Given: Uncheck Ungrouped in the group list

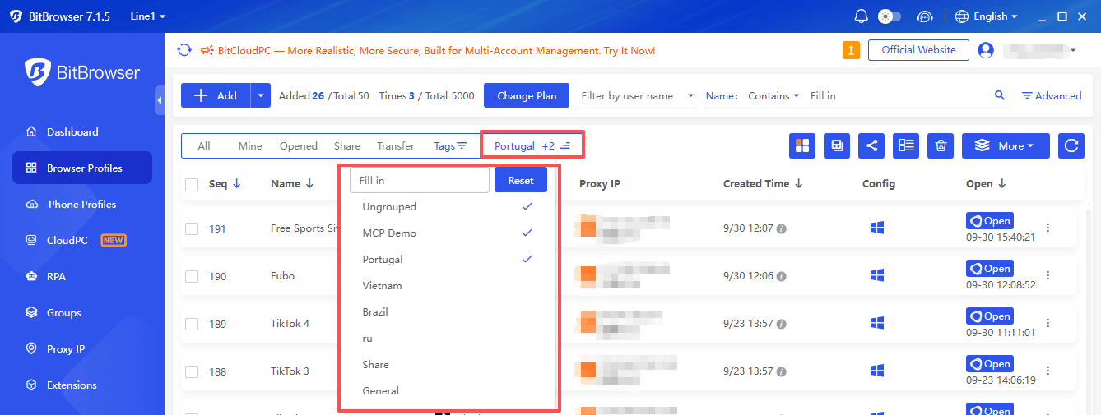Looking at the screenshot, I should coord(448,207).
